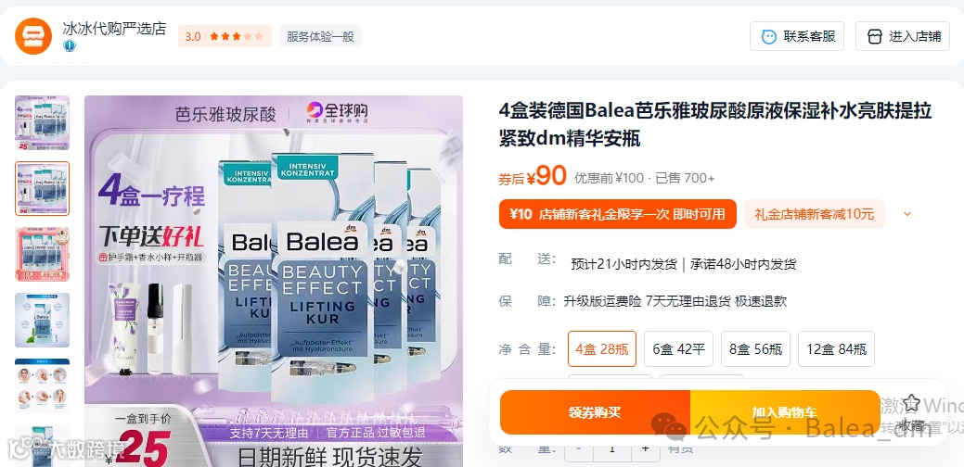Viewport: 964px width, 467px height.
Task: Click 加入购物车 add to cart button
Action: 785,412
